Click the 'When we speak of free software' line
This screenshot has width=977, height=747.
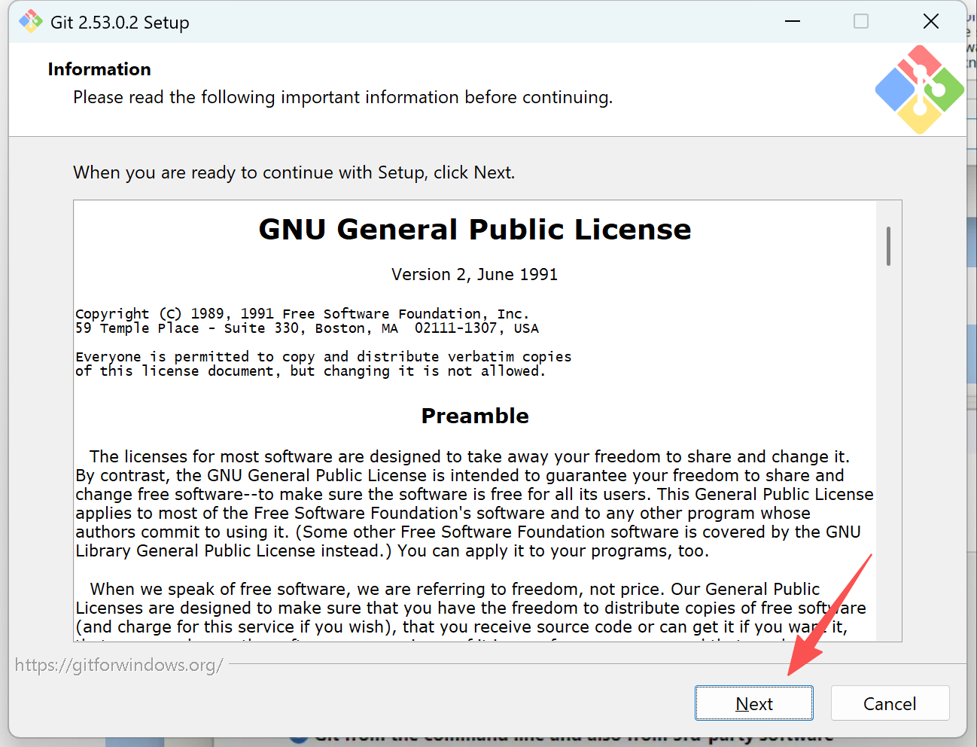[455, 589]
